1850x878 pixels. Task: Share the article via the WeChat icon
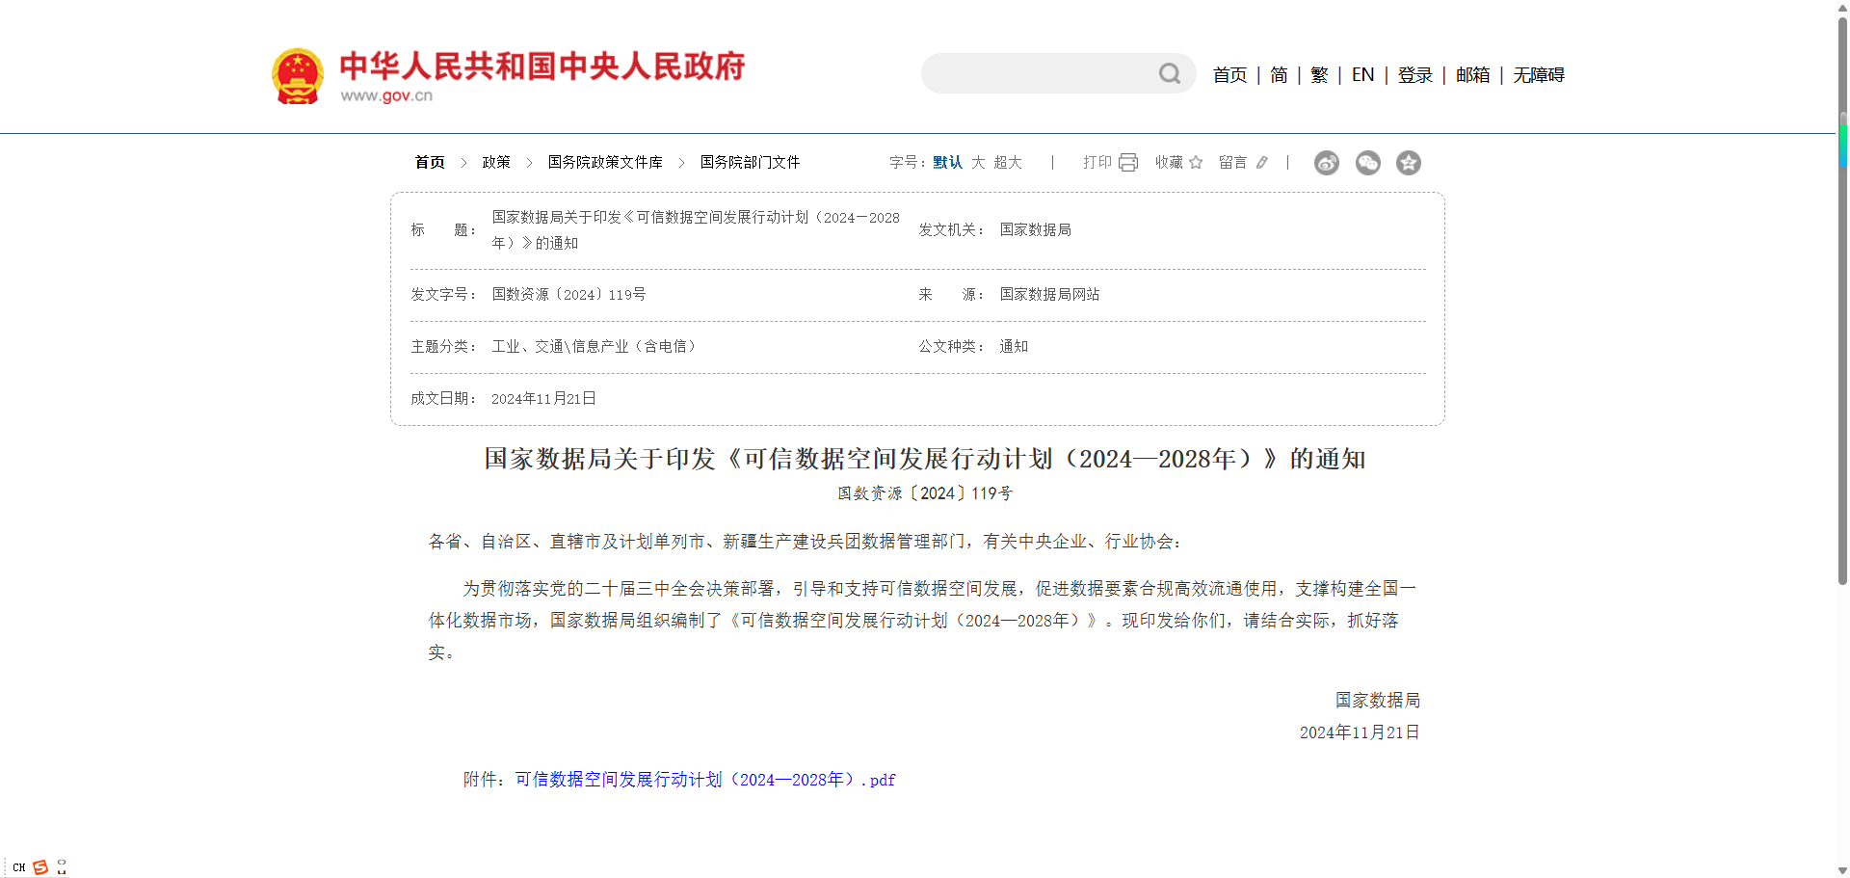pyautogui.click(x=1367, y=163)
